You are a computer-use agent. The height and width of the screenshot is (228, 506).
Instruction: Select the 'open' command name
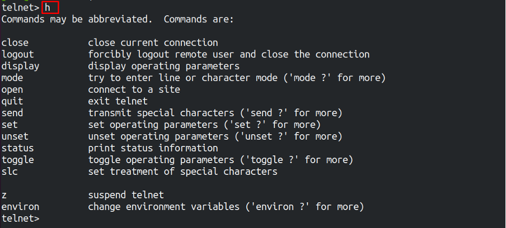click(x=12, y=89)
